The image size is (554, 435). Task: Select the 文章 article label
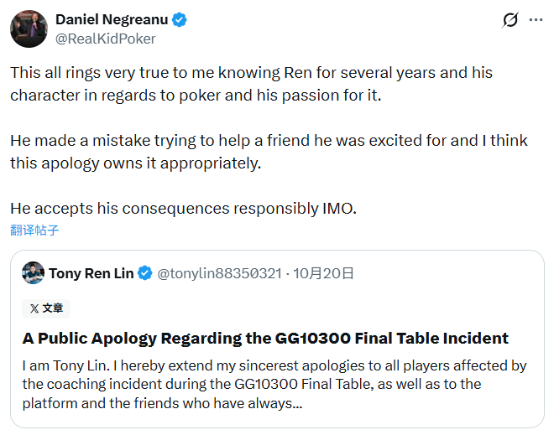[52, 308]
